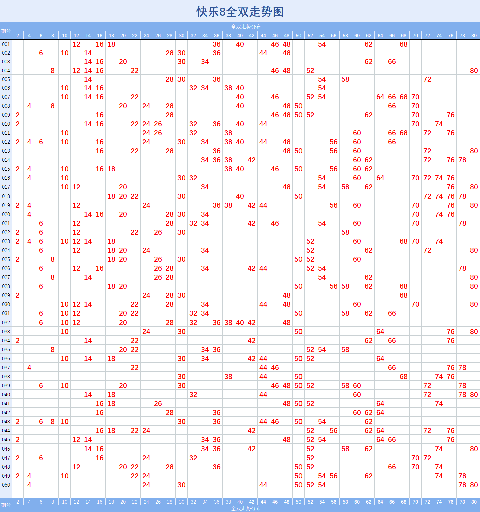Click number 42 in row 034
The image size is (480, 512).
tap(252, 341)
